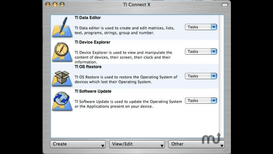Select the TI OS Restore title
The width and height of the screenshot is (273, 154).
88,67
